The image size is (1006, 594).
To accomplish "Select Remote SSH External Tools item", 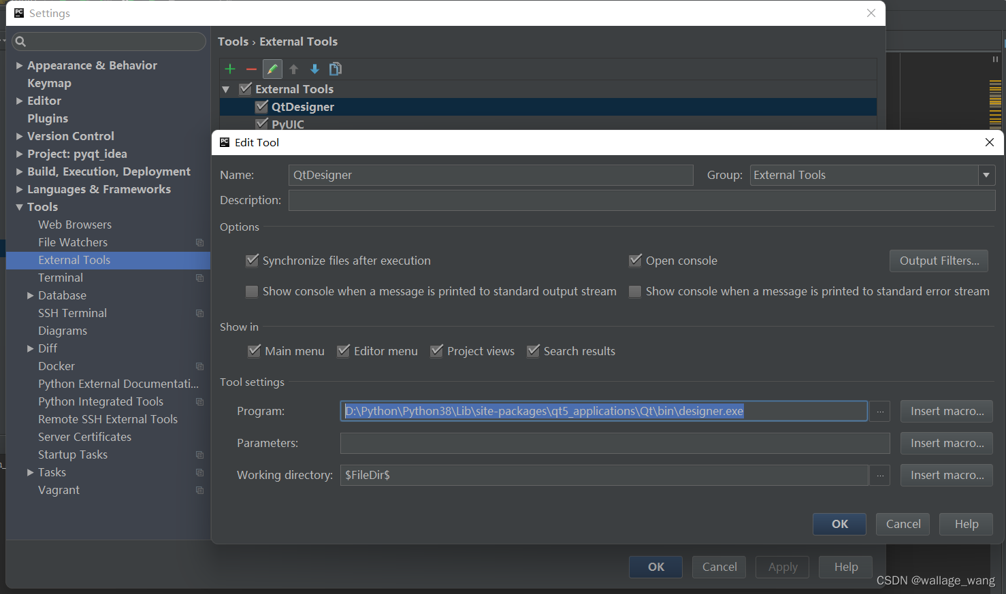I will tap(108, 419).
